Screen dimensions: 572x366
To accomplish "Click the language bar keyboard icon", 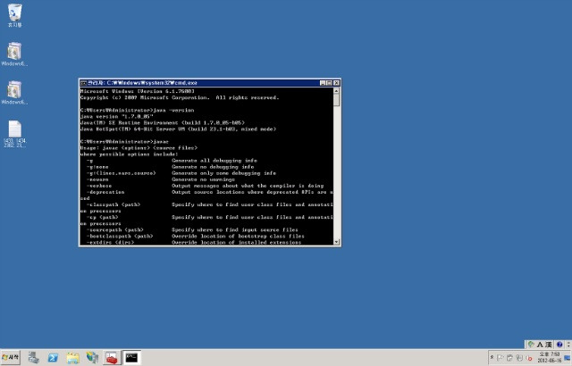I will pyautogui.click(x=531, y=345).
